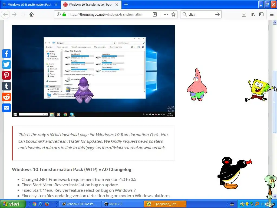277x208 pixels.
Task: Open the Firefox home page button
Action: pyautogui.click(x=31, y=14)
